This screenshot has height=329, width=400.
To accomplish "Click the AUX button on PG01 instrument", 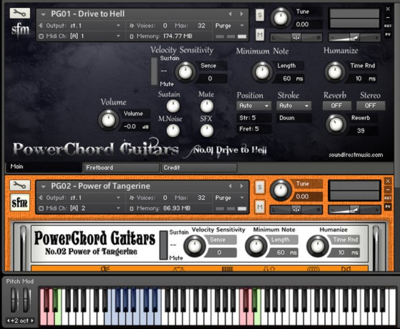I will click(x=388, y=25).
